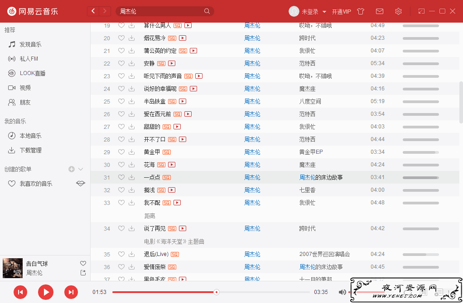
Task: Share the now playing song icon
Action: 83,273
